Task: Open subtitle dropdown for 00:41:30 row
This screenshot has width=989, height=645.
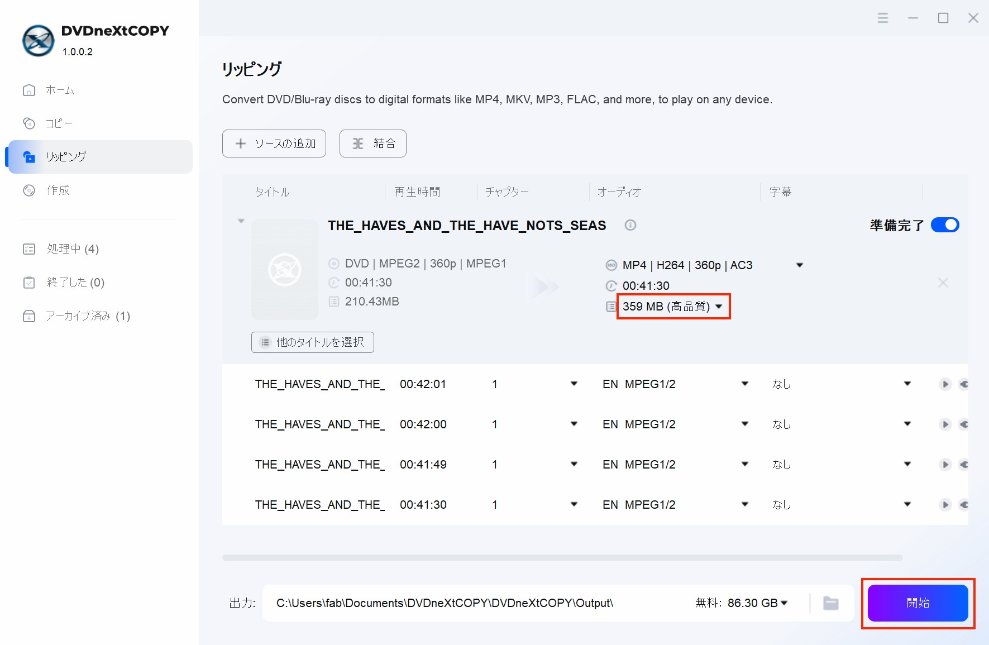Action: coord(907,504)
